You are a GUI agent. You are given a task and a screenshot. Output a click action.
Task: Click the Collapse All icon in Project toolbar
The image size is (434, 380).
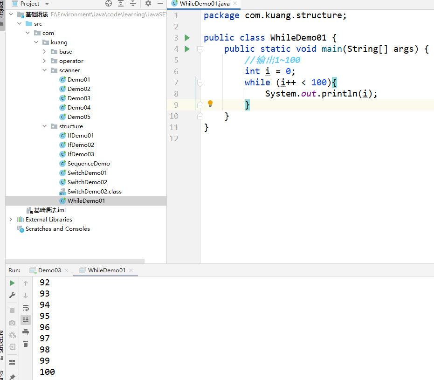[x=133, y=3]
